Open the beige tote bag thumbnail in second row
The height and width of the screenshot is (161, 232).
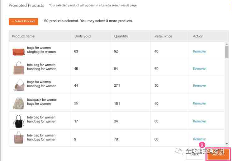click(19, 68)
